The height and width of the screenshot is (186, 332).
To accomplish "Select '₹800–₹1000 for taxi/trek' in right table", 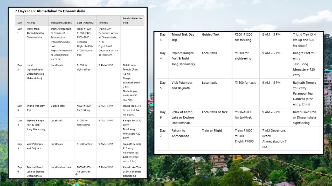I will pyautogui.click(x=244, y=115).
